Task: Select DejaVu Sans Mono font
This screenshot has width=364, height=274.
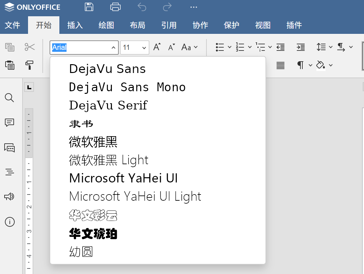Action: [x=127, y=87]
